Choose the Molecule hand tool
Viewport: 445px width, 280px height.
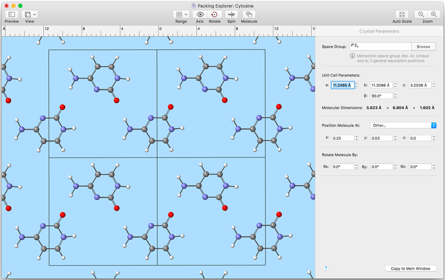[x=249, y=14]
